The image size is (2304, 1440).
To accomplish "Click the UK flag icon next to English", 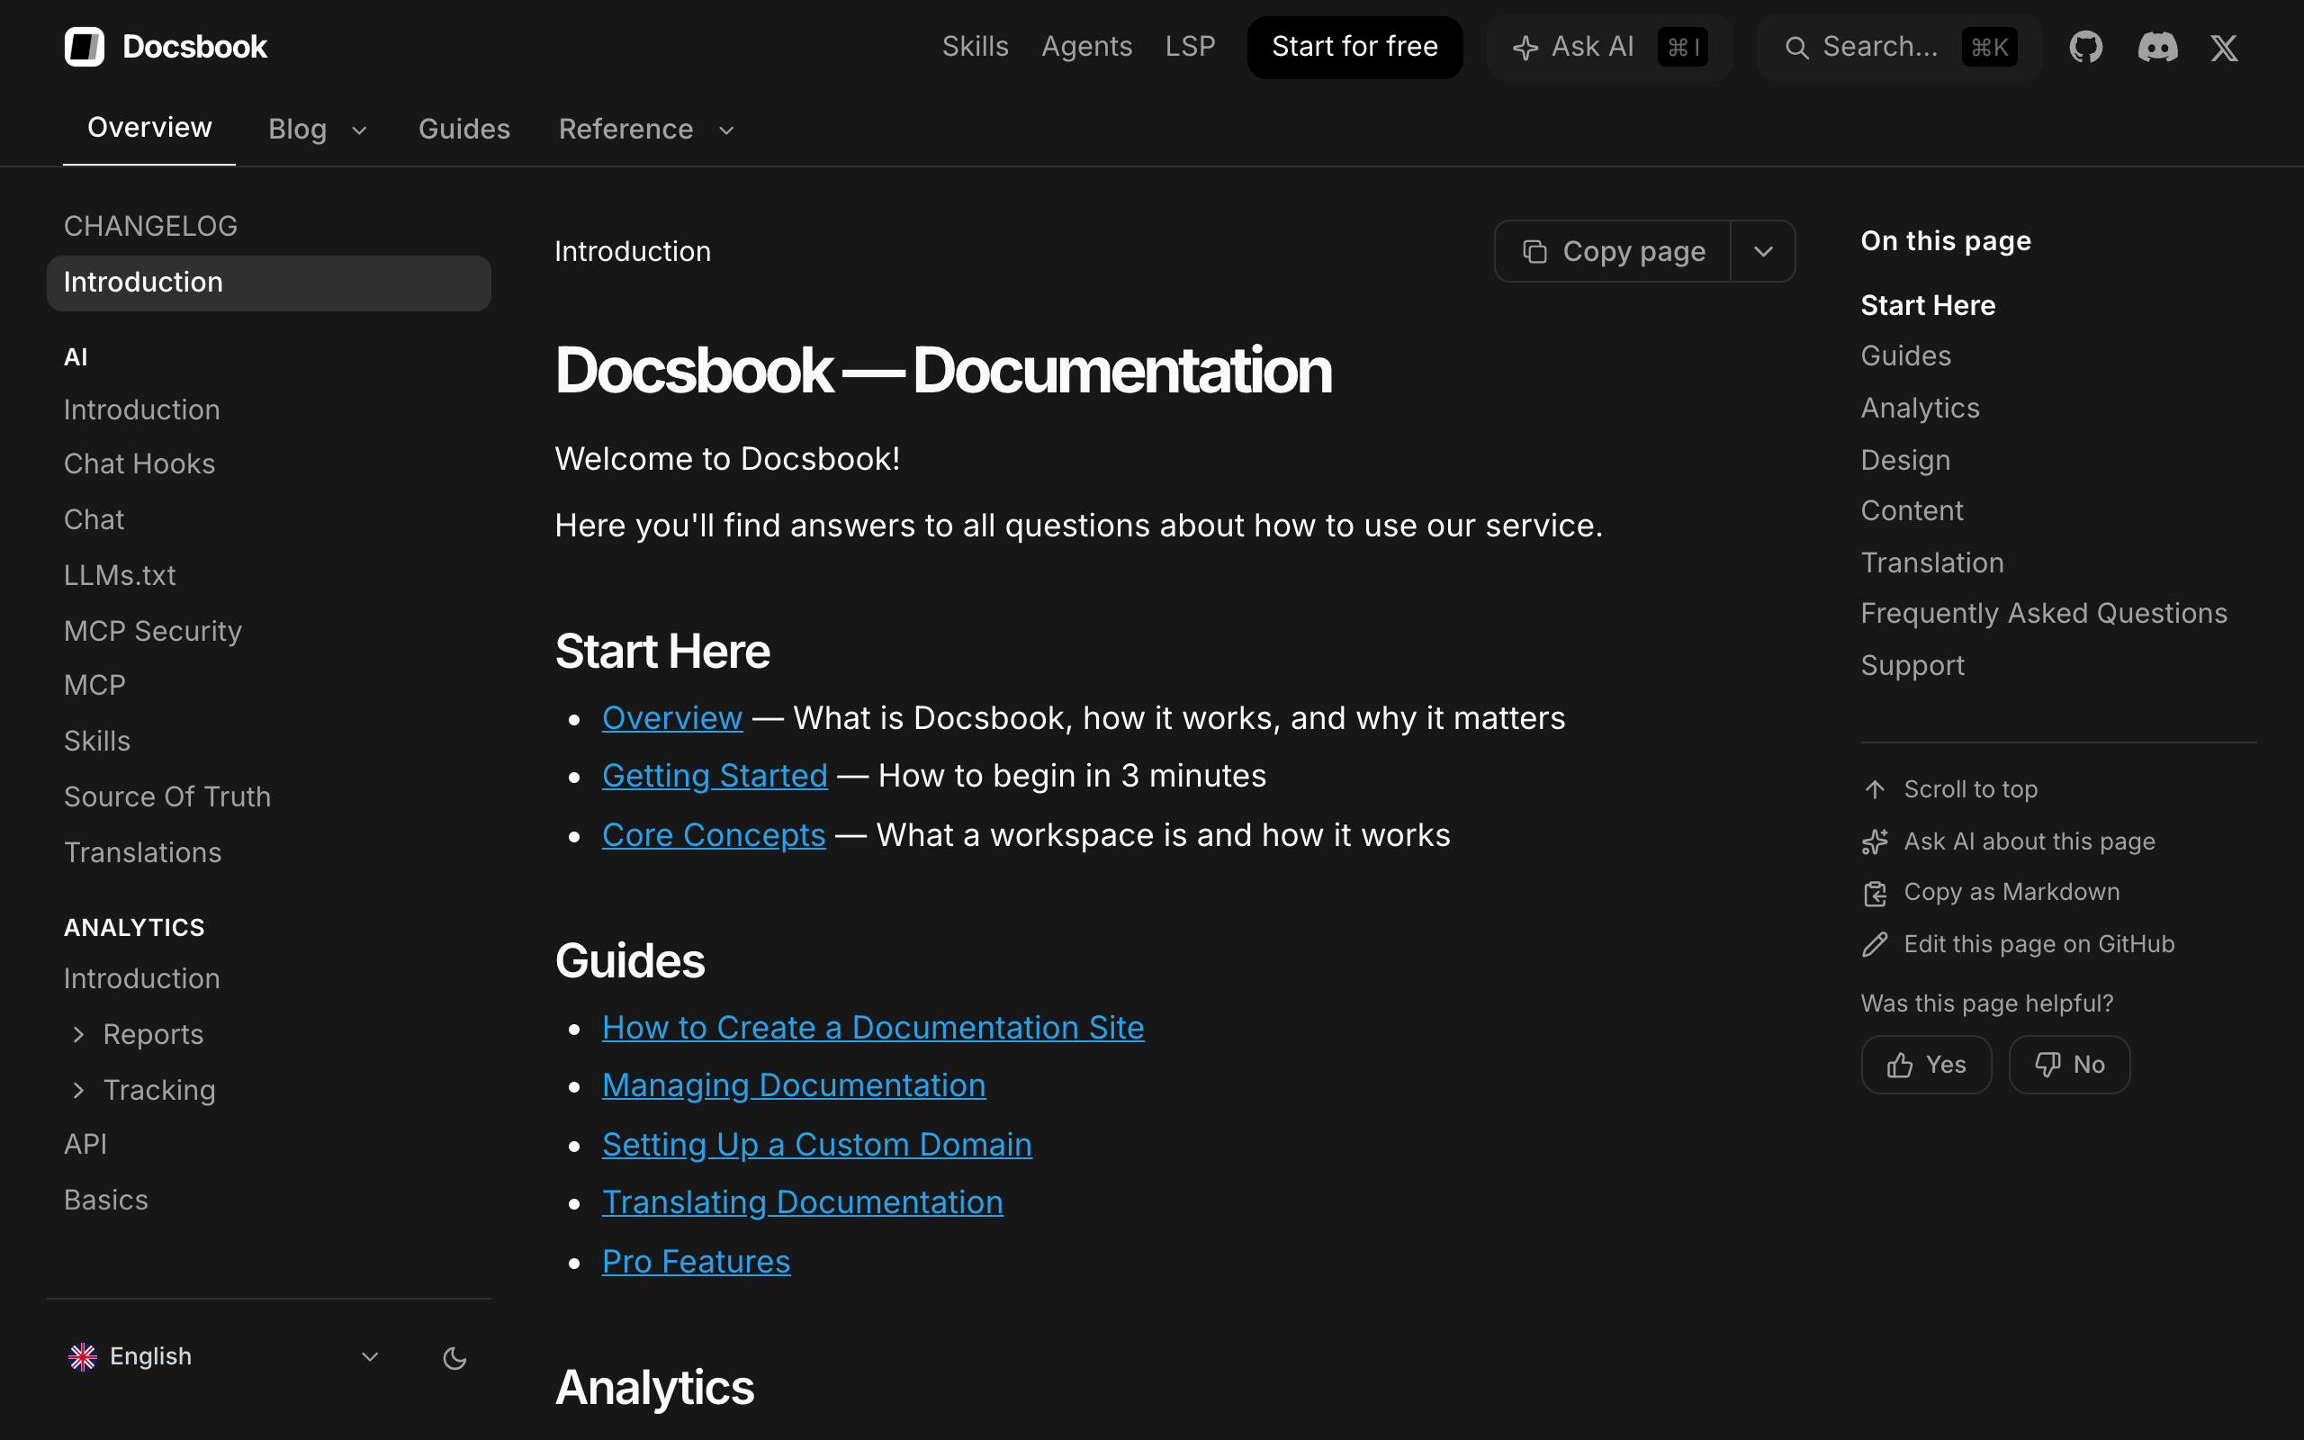I will click(x=83, y=1356).
